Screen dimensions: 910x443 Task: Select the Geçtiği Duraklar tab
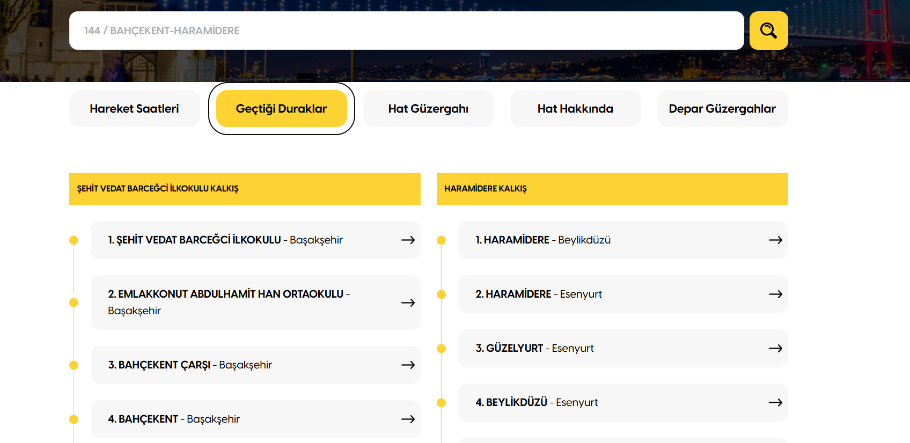281,108
